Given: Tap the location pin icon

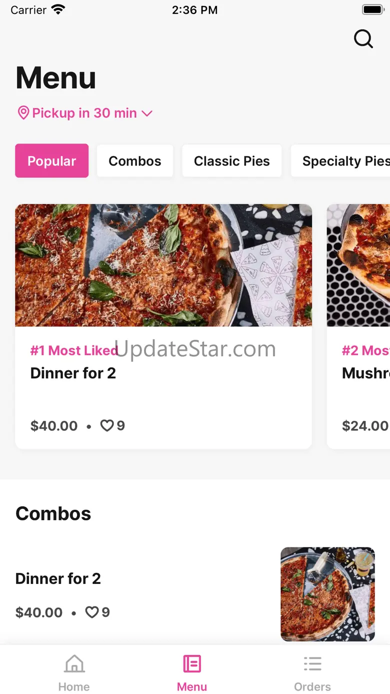Looking at the screenshot, I should pos(23,113).
